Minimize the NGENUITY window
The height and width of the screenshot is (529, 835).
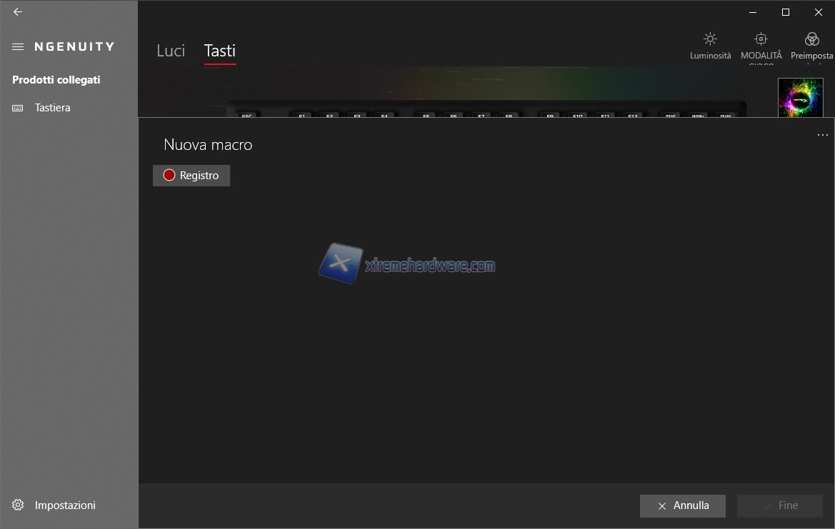[x=753, y=12]
